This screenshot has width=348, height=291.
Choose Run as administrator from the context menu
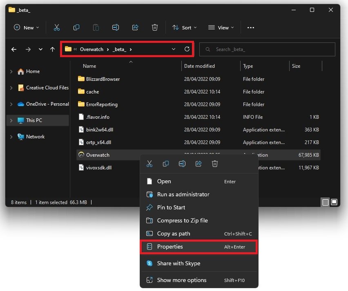(x=183, y=194)
